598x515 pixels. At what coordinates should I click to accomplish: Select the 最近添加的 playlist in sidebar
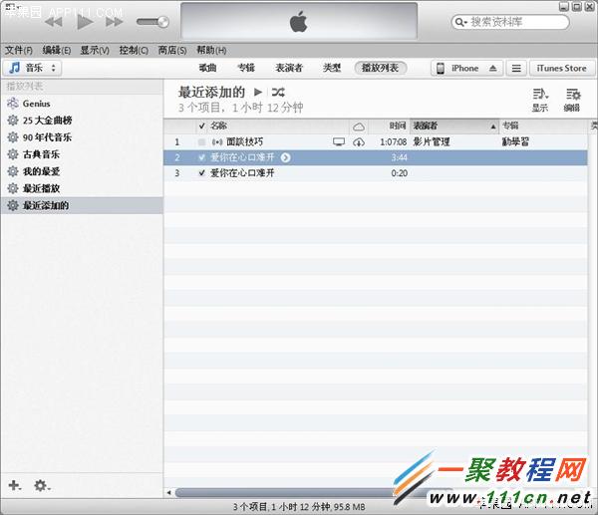coord(82,205)
